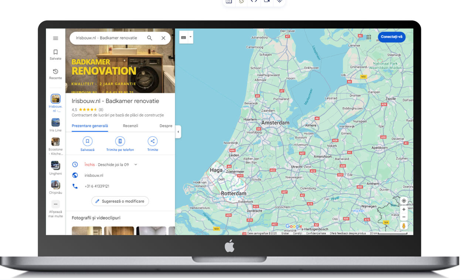Click the phone number +31 6 41339121
This screenshot has height=280, width=473.
tap(97, 186)
